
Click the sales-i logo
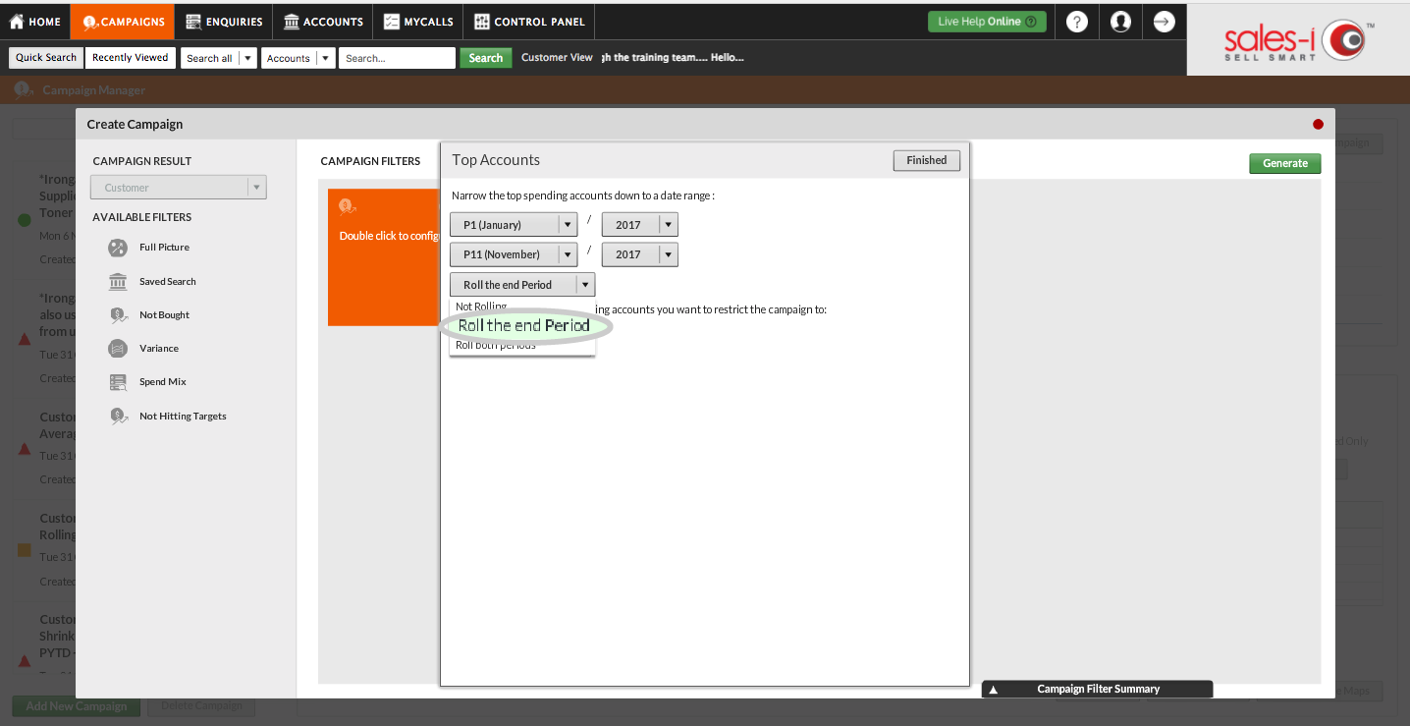pos(1298,40)
